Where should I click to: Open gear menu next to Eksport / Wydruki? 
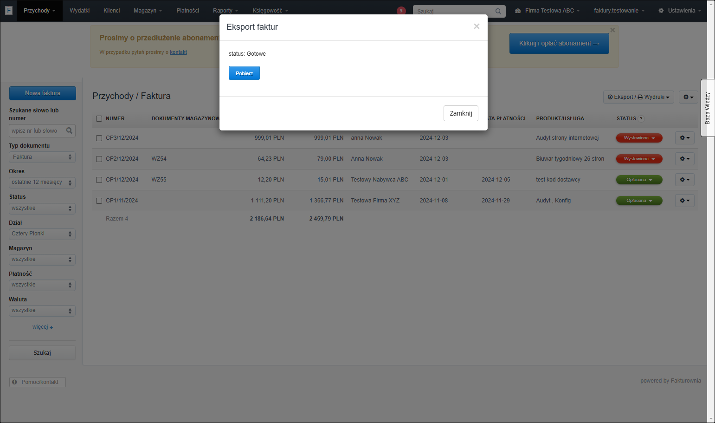point(688,97)
